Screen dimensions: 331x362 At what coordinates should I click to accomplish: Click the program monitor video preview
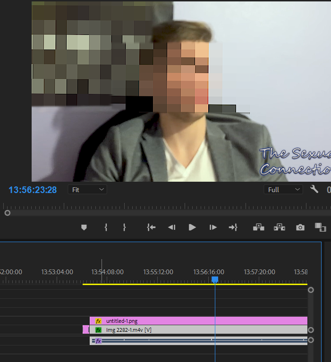tap(181, 92)
